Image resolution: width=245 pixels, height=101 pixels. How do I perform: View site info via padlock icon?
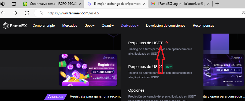pos(41,13)
